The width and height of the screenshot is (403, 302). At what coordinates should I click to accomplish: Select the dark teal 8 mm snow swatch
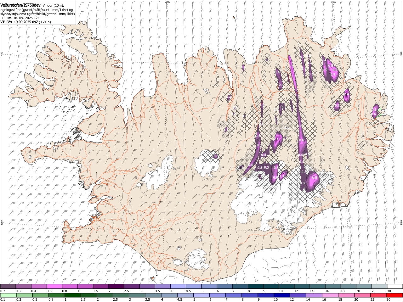255,287
